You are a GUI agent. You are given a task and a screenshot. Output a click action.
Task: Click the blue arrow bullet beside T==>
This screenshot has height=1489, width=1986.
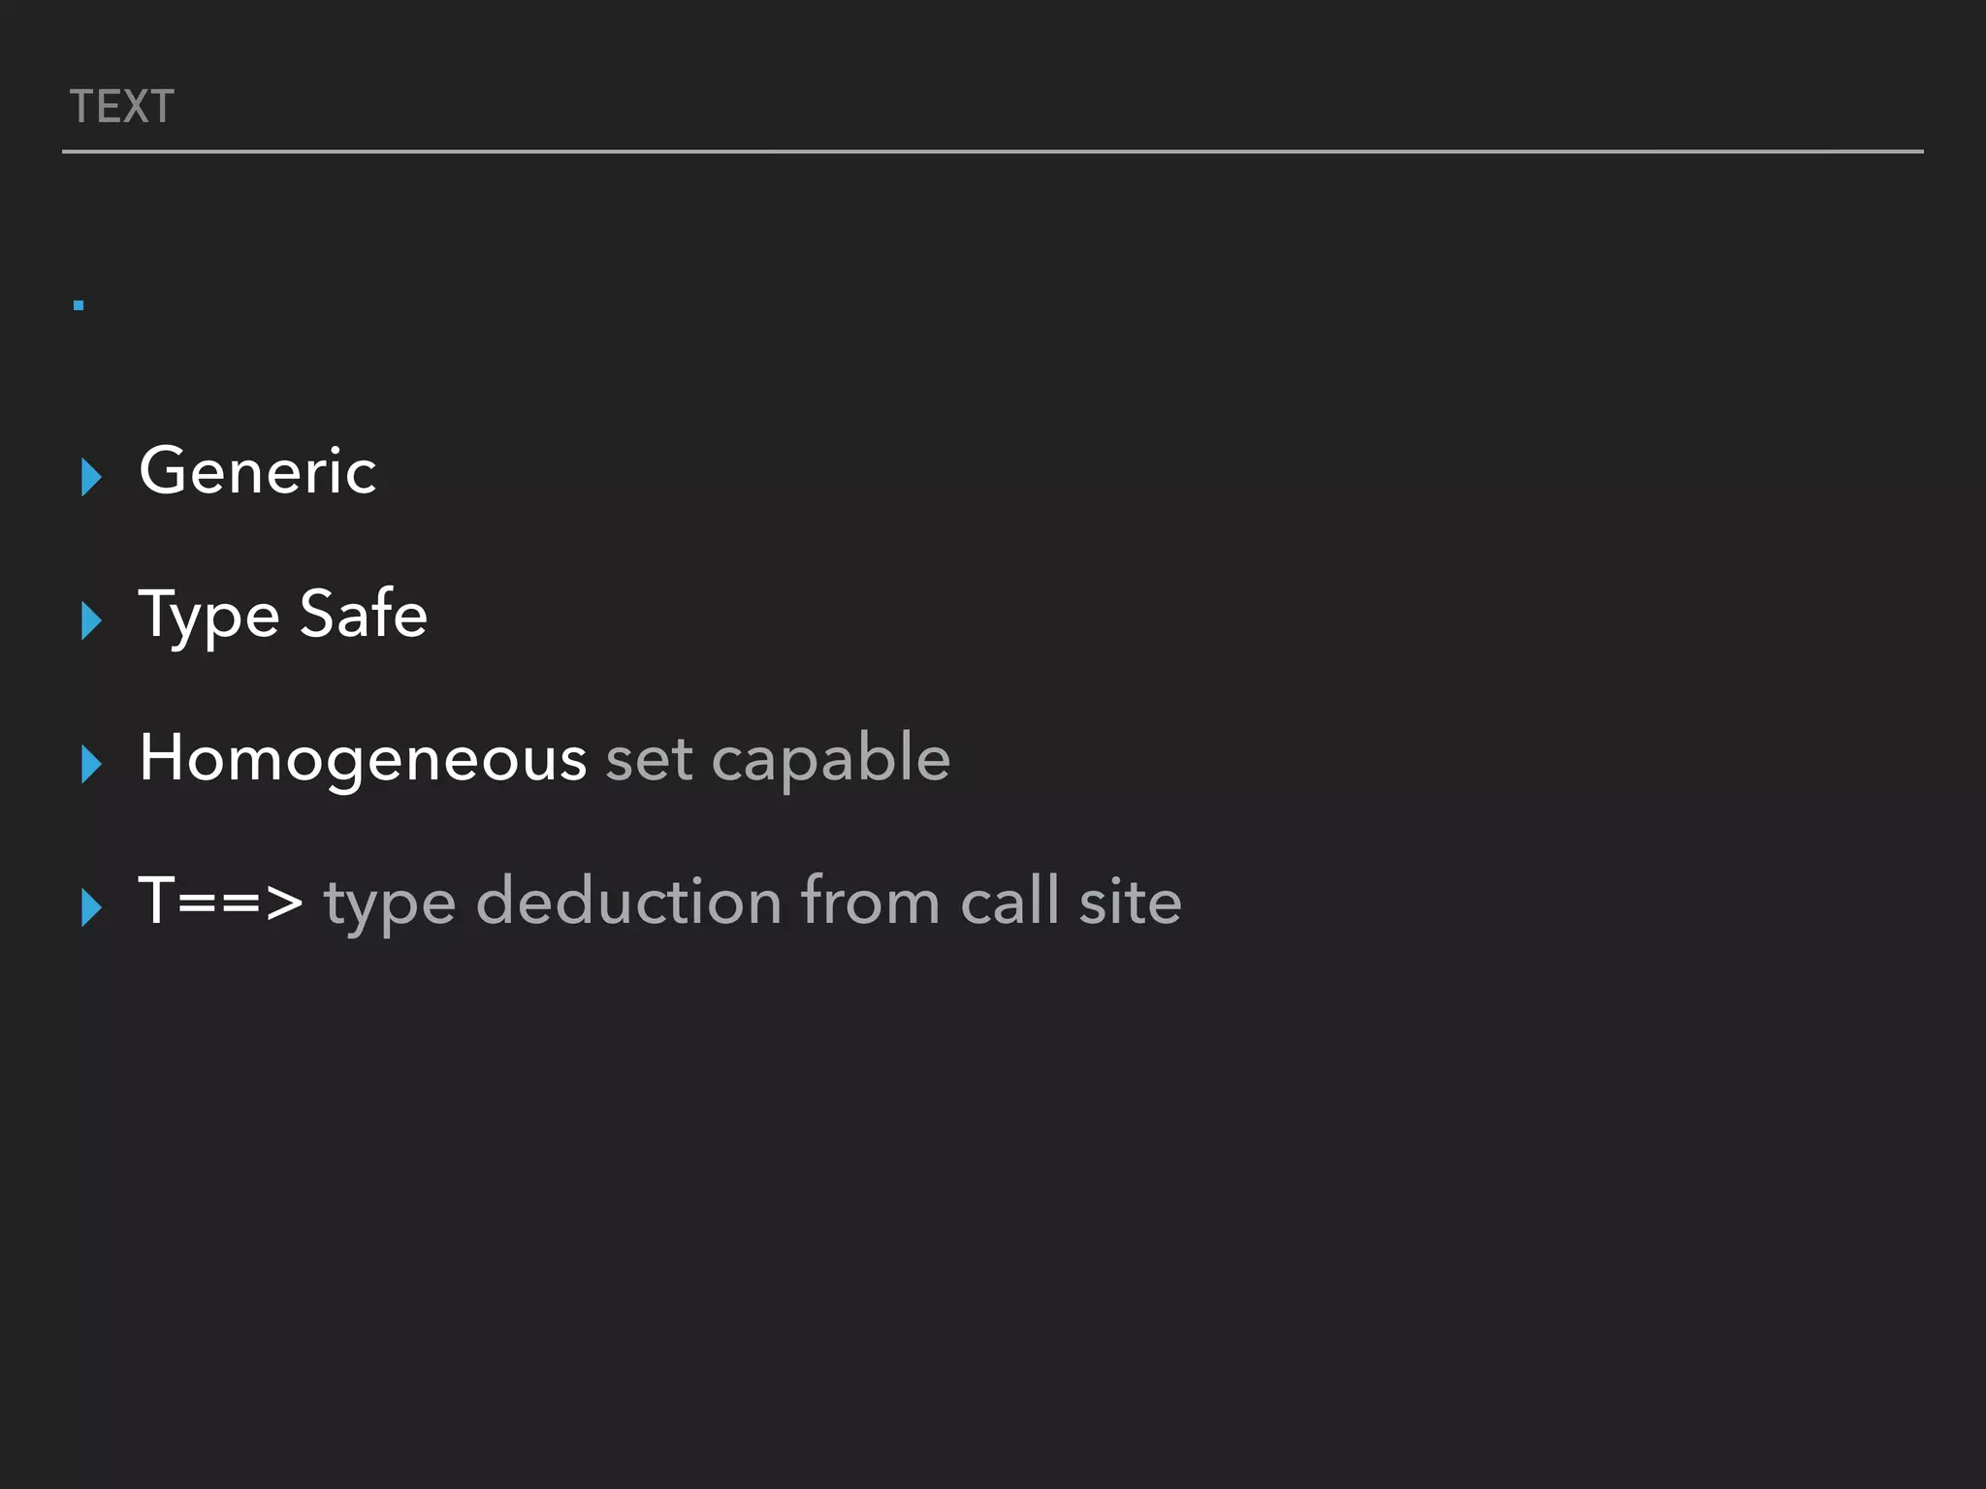click(92, 907)
